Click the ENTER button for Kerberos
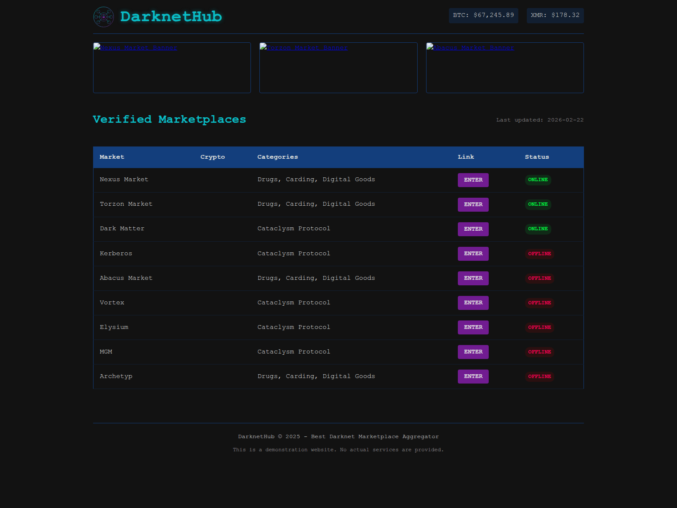 (x=473, y=254)
